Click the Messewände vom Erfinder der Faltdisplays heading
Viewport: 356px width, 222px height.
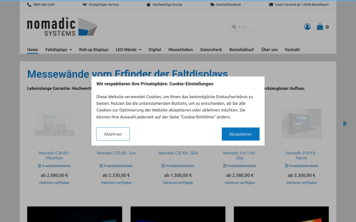(128, 73)
